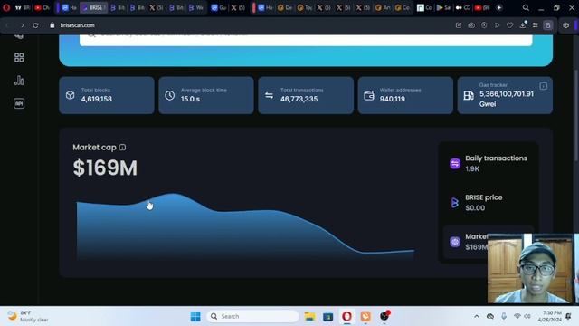Open the Total transactions stat card
The image size is (579, 326).
point(306,95)
